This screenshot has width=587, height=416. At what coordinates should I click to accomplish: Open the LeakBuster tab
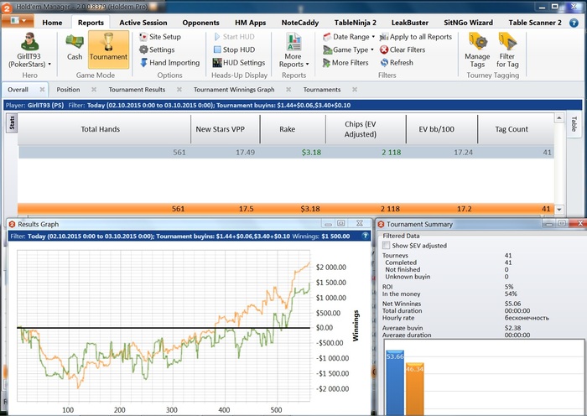pos(410,23)
